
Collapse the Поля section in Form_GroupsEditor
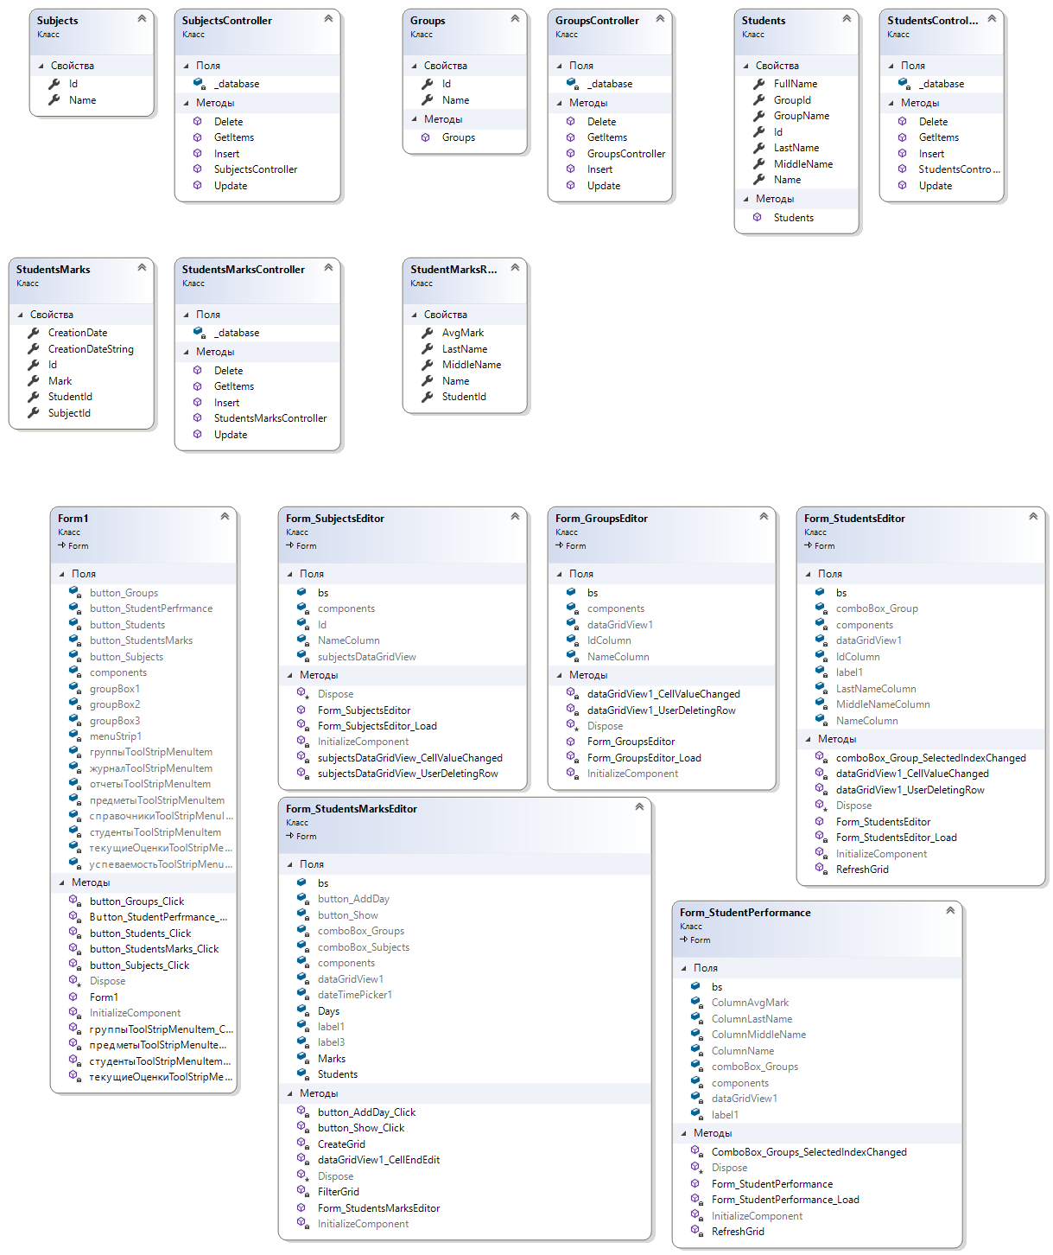pos(560,574)
